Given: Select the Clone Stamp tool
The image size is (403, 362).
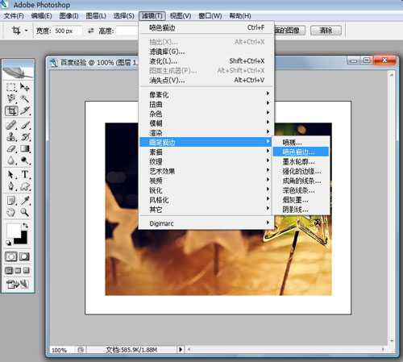Looking at the screenshot, I should [x=11, y=137].
